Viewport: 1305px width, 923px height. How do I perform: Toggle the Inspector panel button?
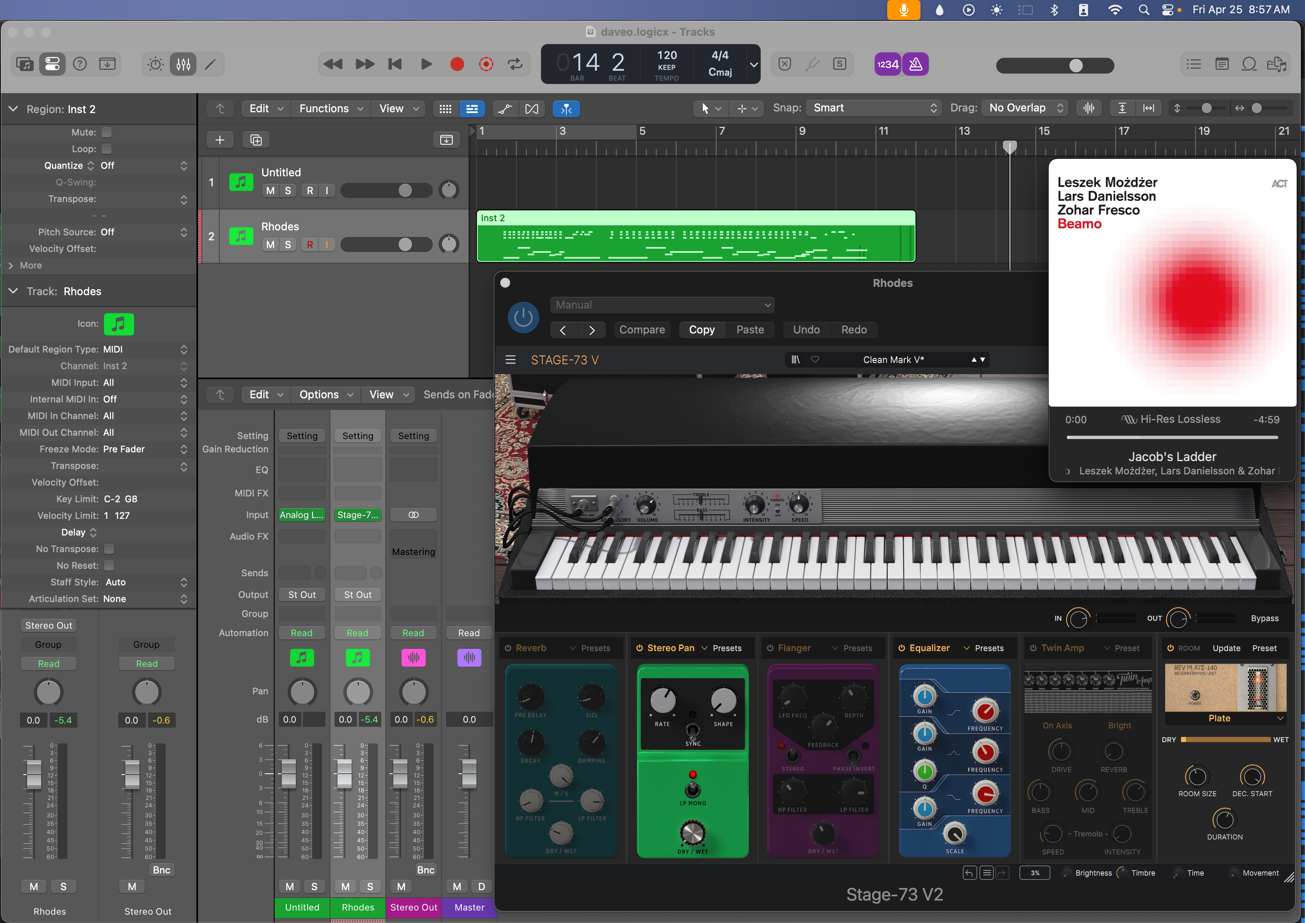tap(52, 64)
